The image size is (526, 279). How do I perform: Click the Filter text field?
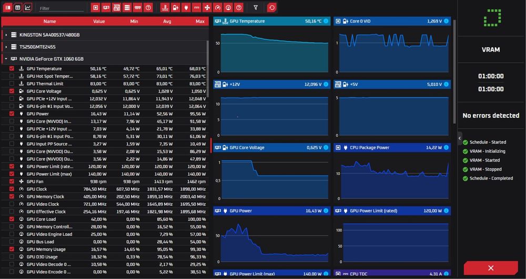[62, 8]
